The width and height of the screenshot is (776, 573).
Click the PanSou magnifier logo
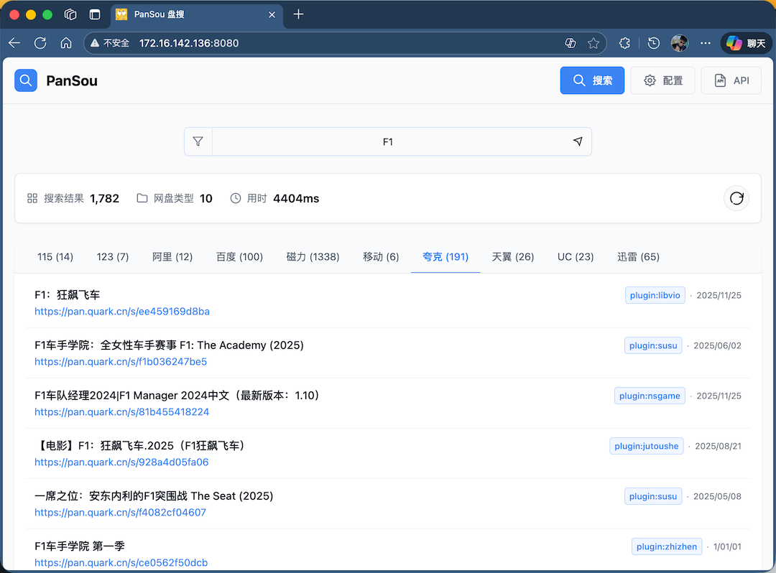coord(26,80)
